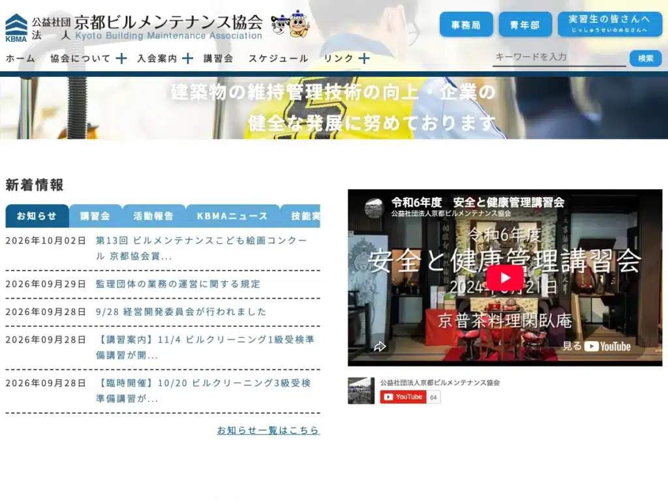Open 11/4 ビルクリーニング1級受検準備講習 news
The image size is (668, 501).
pos(205,347)
